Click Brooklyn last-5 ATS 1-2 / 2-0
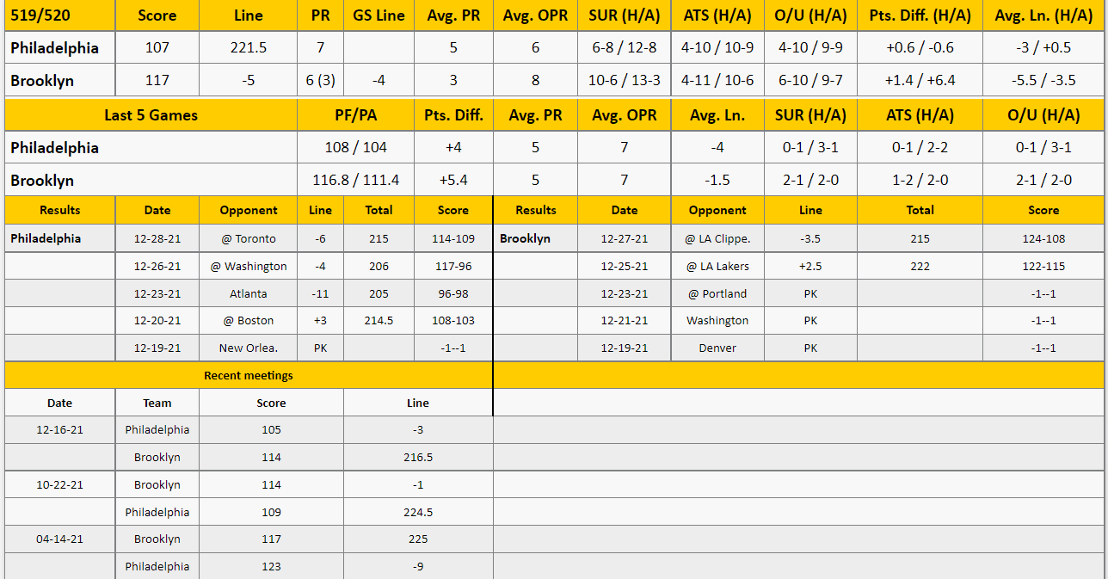Viewport: 1108px width, 579px height. coord(920,181)
